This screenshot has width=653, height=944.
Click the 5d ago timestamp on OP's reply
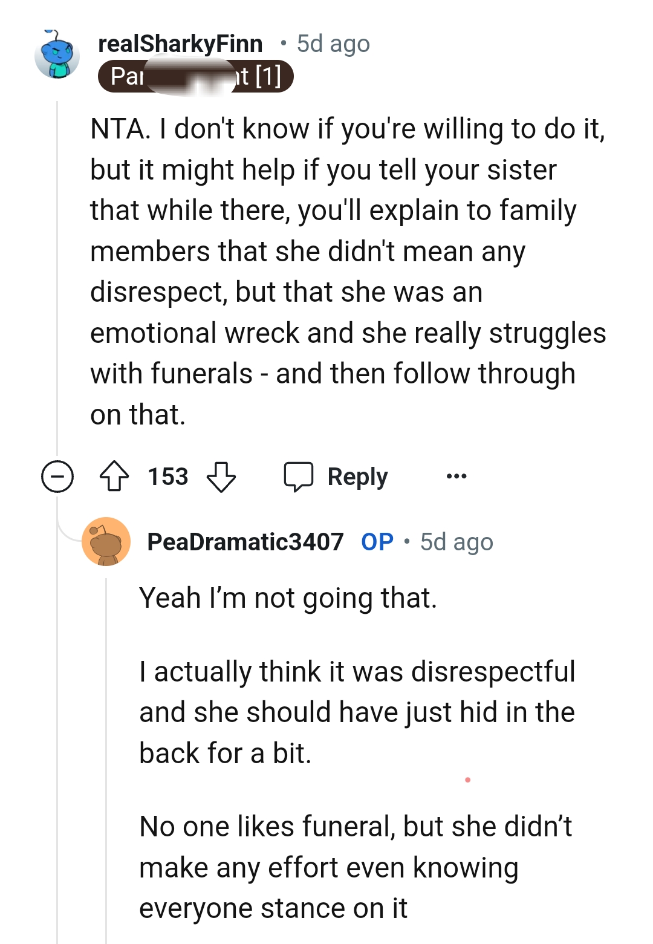tap(455, 542)
